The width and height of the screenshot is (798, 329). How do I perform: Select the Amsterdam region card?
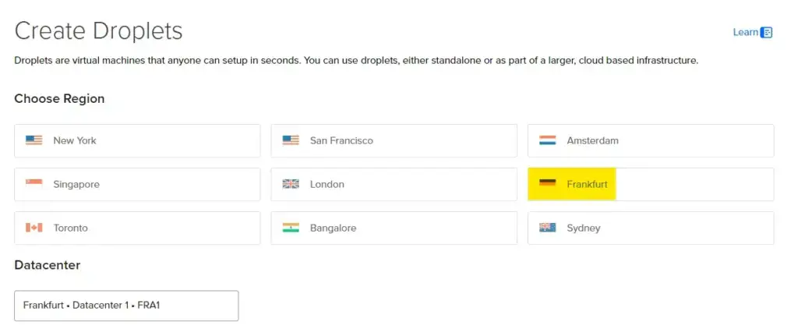[x=592, y=140]
